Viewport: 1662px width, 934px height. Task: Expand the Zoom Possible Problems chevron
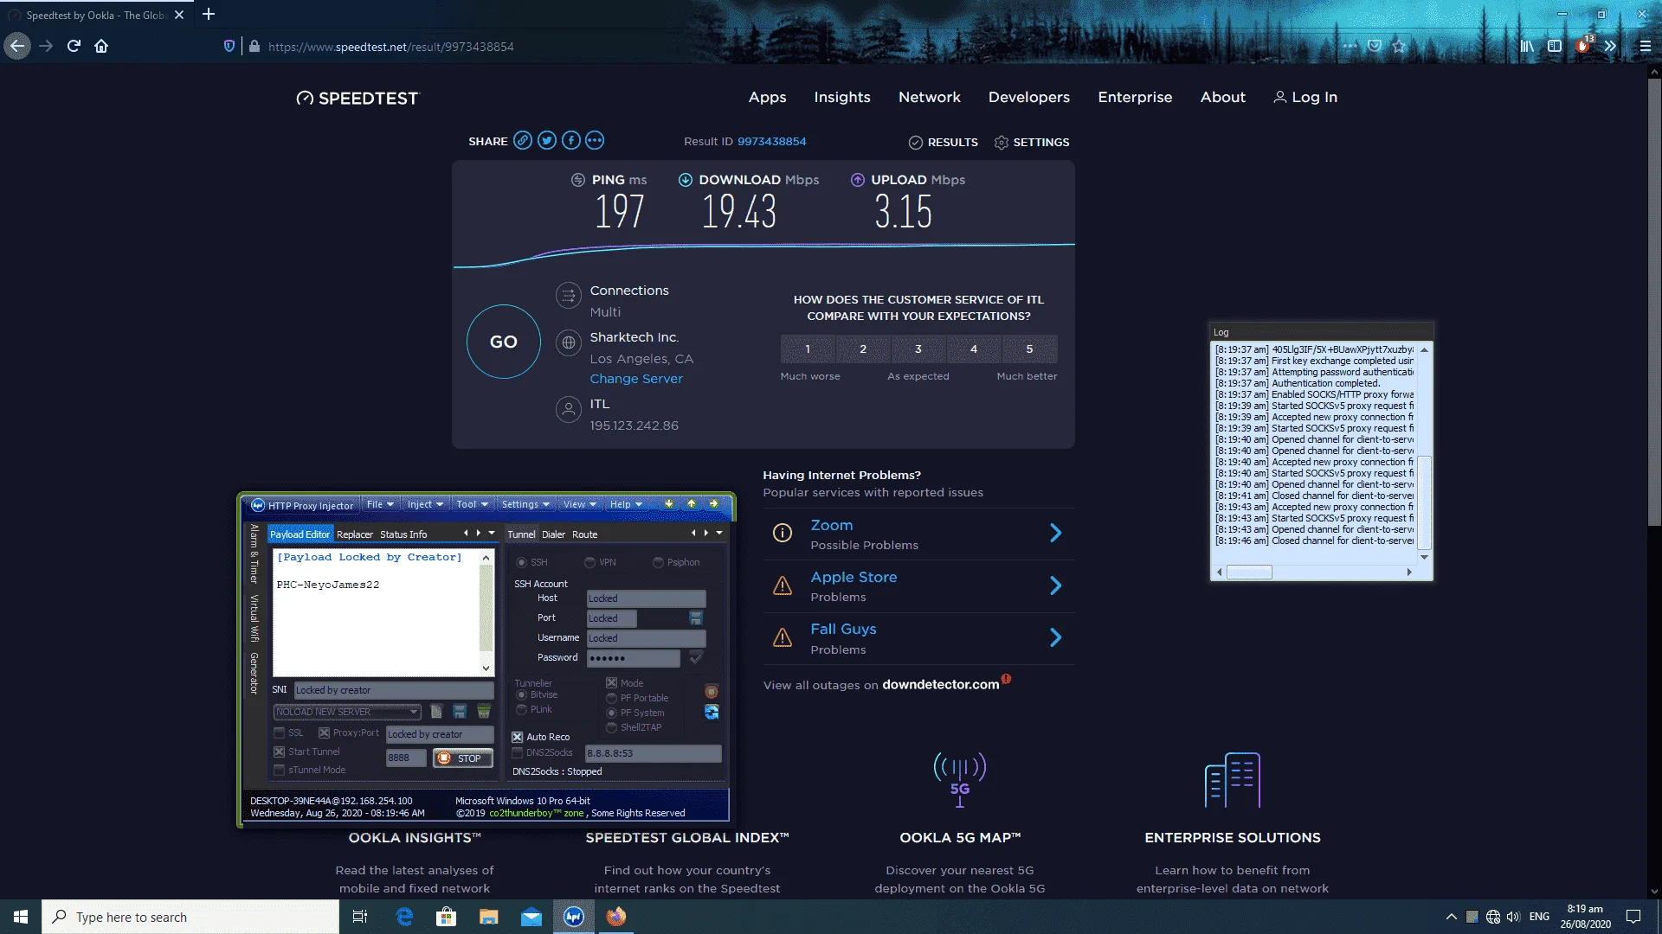click(1055, 533)
